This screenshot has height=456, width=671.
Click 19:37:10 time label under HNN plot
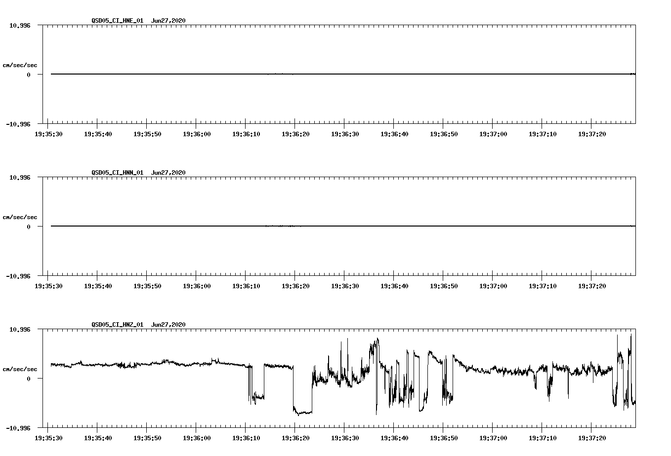coord(543,286)
